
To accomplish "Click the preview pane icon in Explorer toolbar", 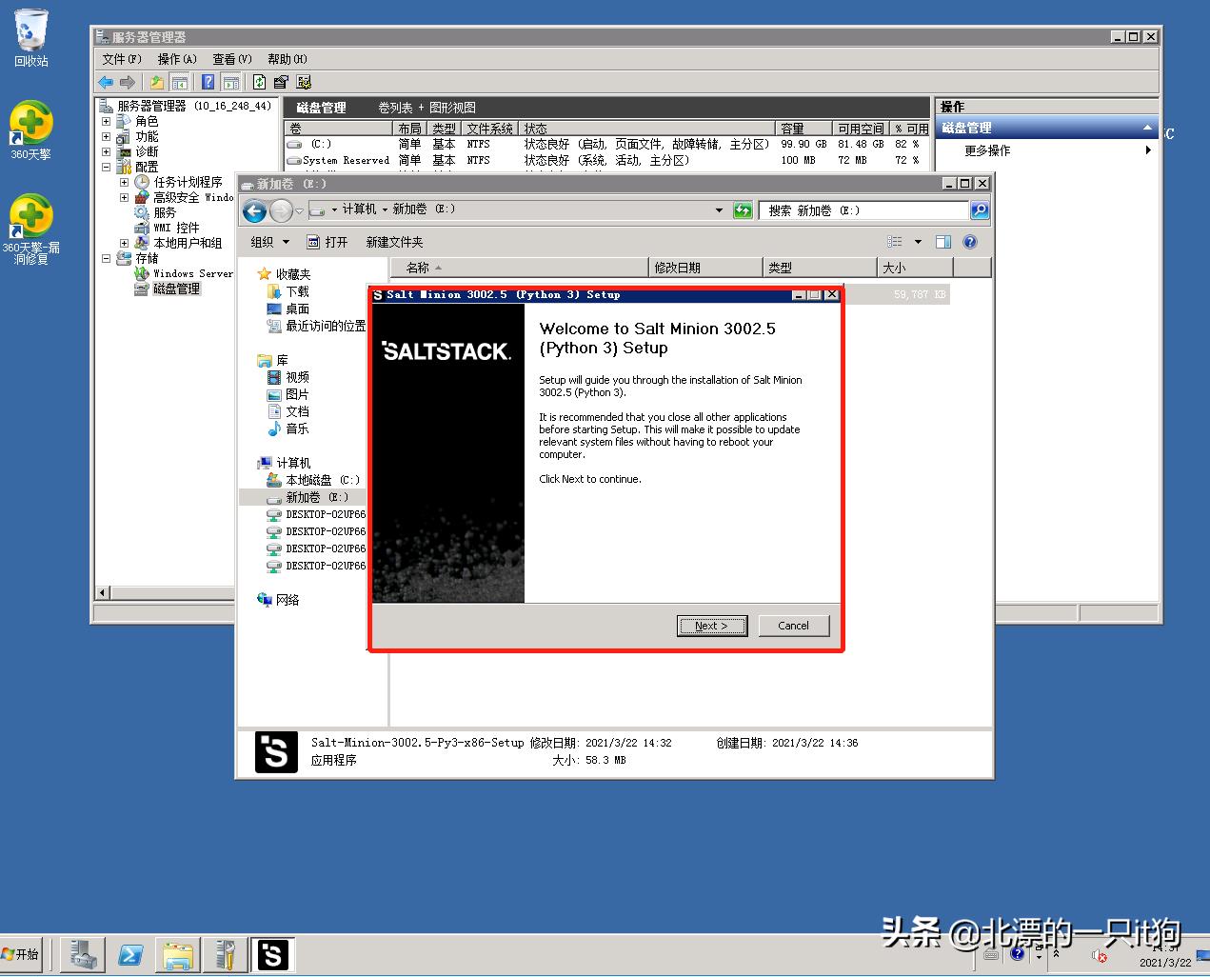I will pyautogui.click(x=943, y=242).
